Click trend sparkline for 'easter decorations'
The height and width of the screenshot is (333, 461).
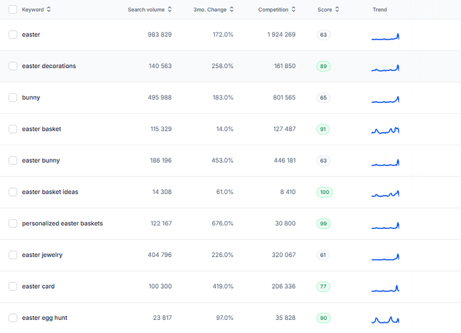(386, 68)
